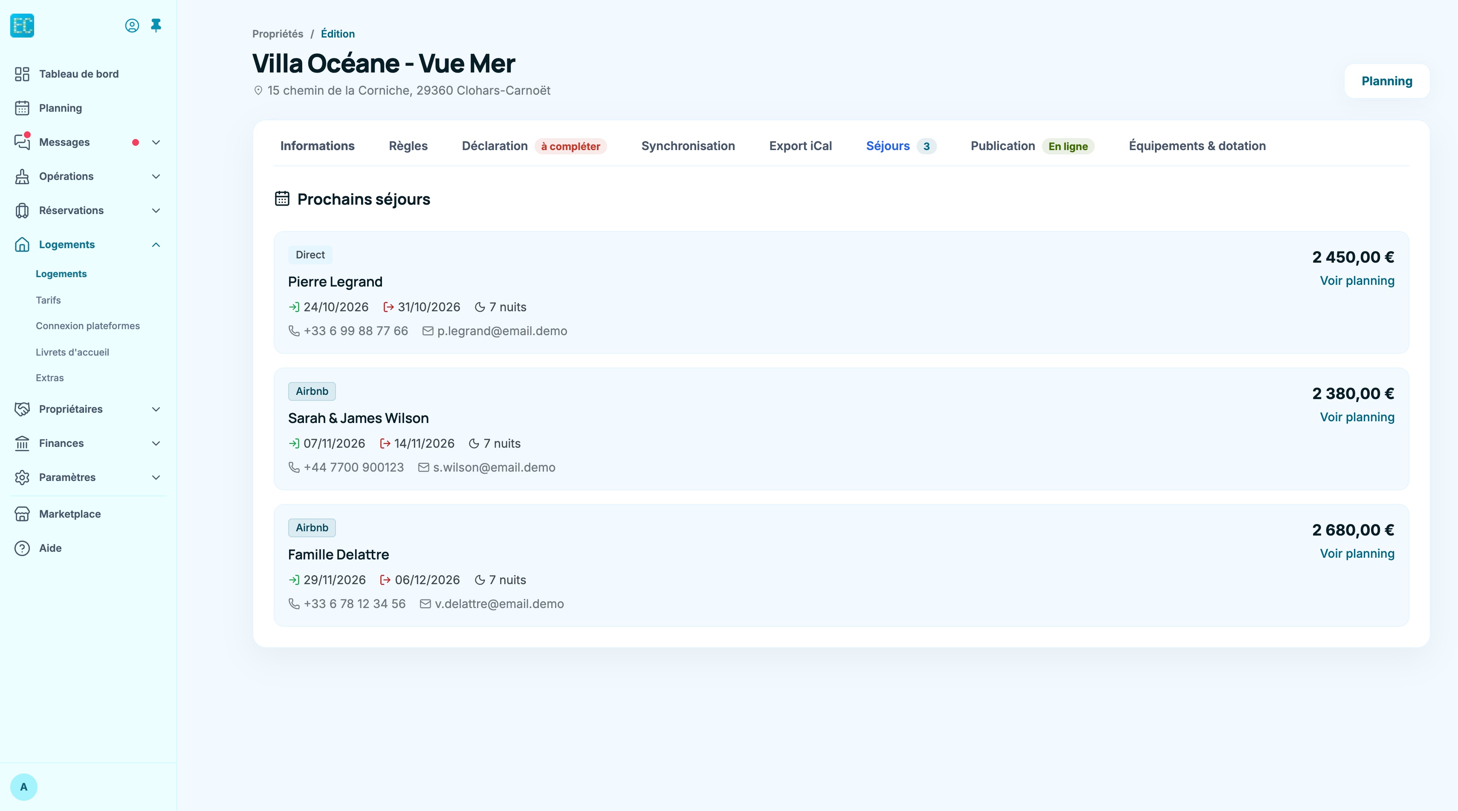1458x811 pixels.
Task: Go to Propriétés breadcrumb link
Action: tap(278, 34)
